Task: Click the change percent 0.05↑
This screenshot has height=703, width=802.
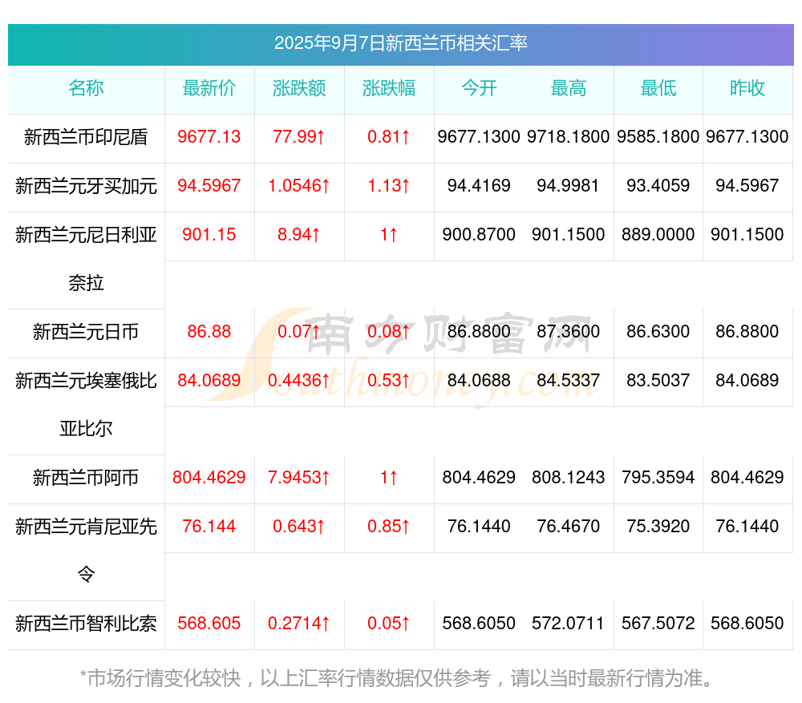Action: click(x=389, y=624)
